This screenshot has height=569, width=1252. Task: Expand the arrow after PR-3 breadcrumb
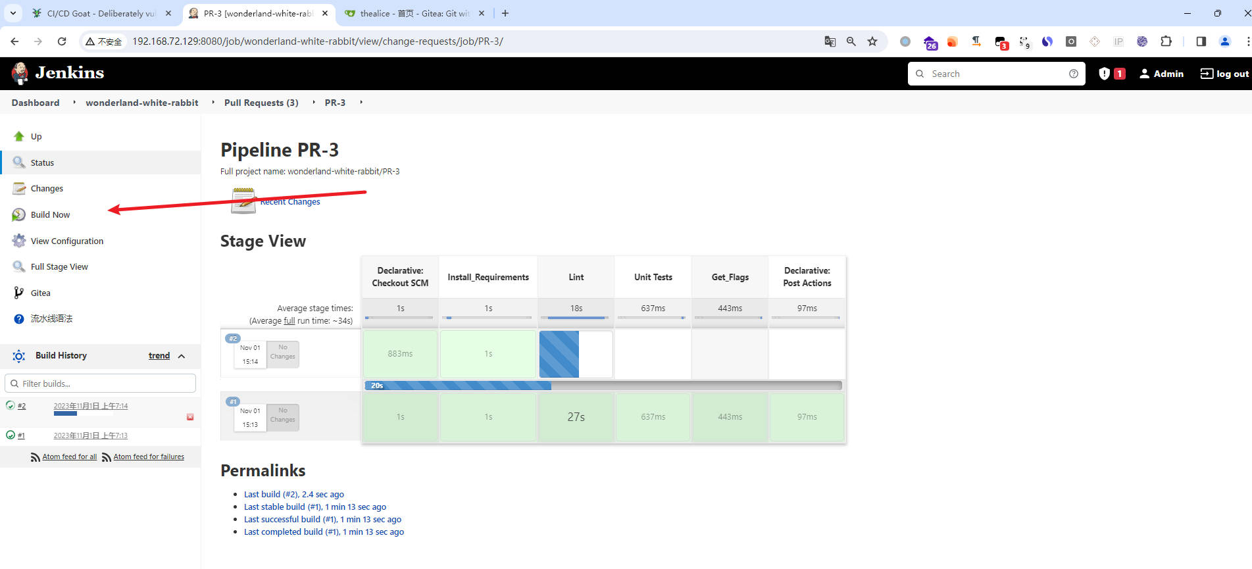[361, 103]
